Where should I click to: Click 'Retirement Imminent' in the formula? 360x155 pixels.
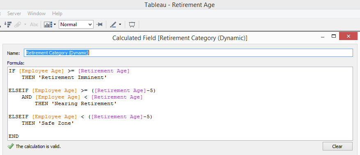[73, 78]
